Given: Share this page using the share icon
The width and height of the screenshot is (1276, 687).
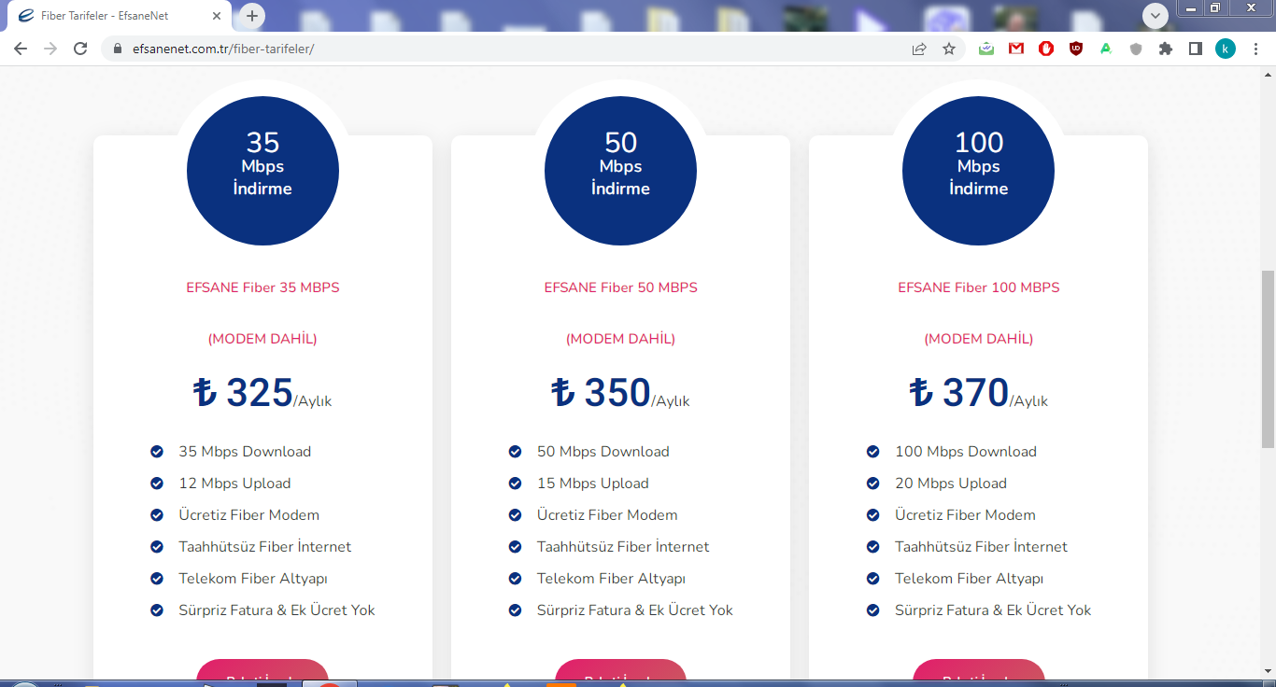Looking at the screenshot, I should 919,49.
